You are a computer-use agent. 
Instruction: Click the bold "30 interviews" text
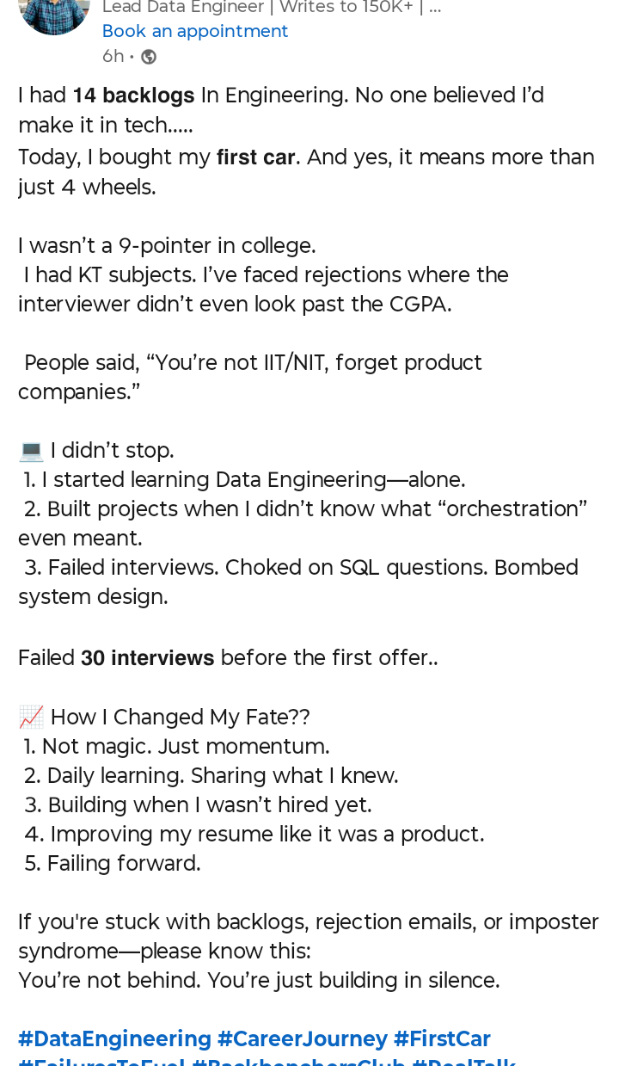point(147,658)
